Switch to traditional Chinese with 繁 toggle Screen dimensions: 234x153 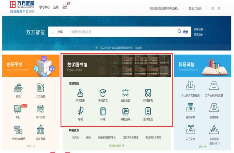tap(219, 8)
